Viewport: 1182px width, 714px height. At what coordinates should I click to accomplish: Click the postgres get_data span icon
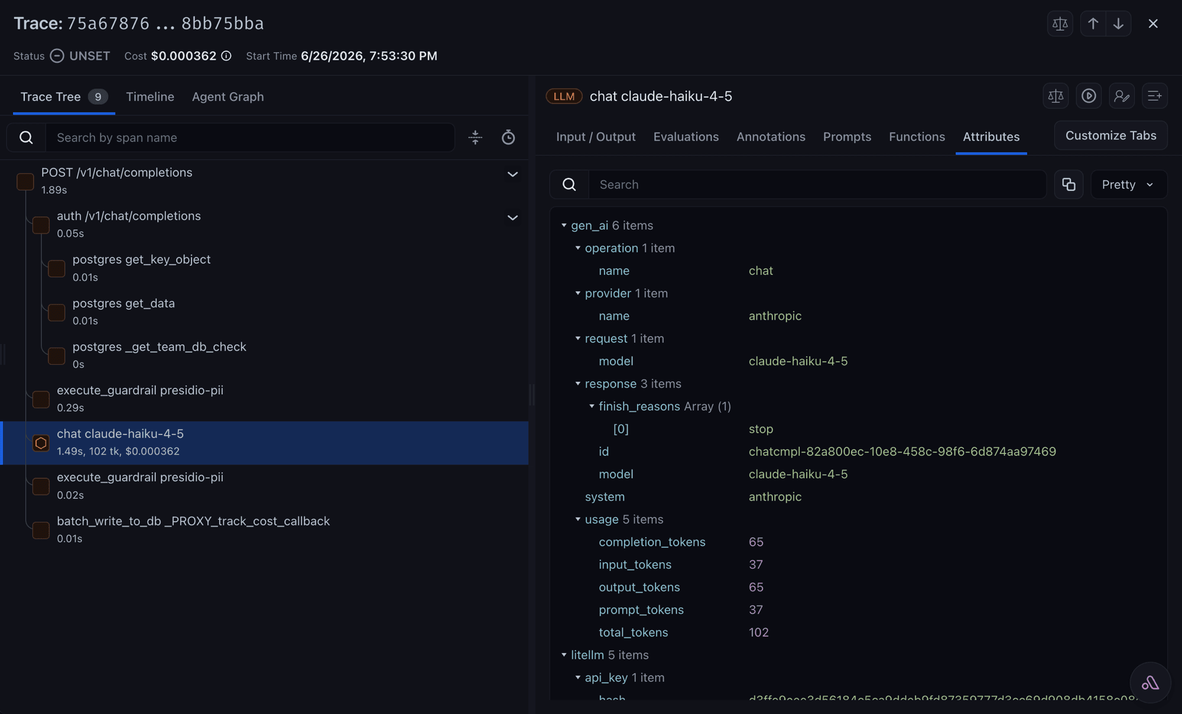coord(56,312)
